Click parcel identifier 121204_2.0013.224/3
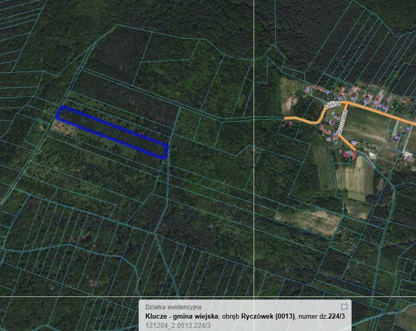 click(178, 325)
